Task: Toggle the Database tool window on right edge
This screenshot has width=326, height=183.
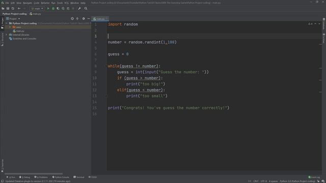Action: [x=324, y=24]
